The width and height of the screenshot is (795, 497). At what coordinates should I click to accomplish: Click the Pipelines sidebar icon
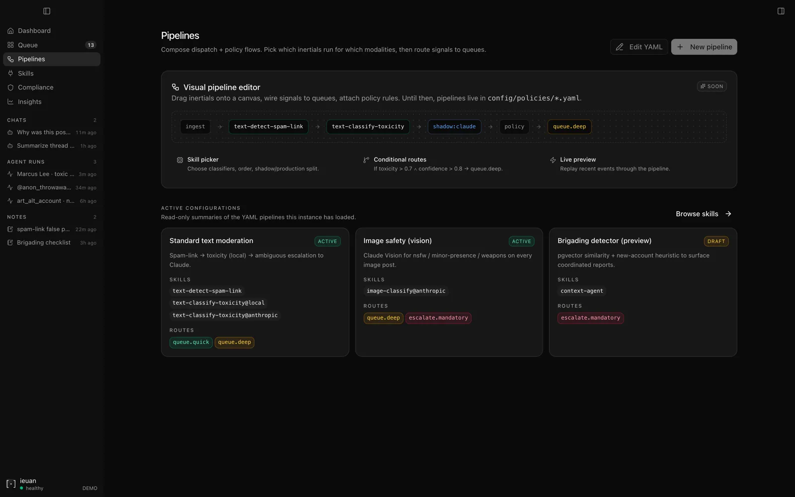click(x=10, y=59)
